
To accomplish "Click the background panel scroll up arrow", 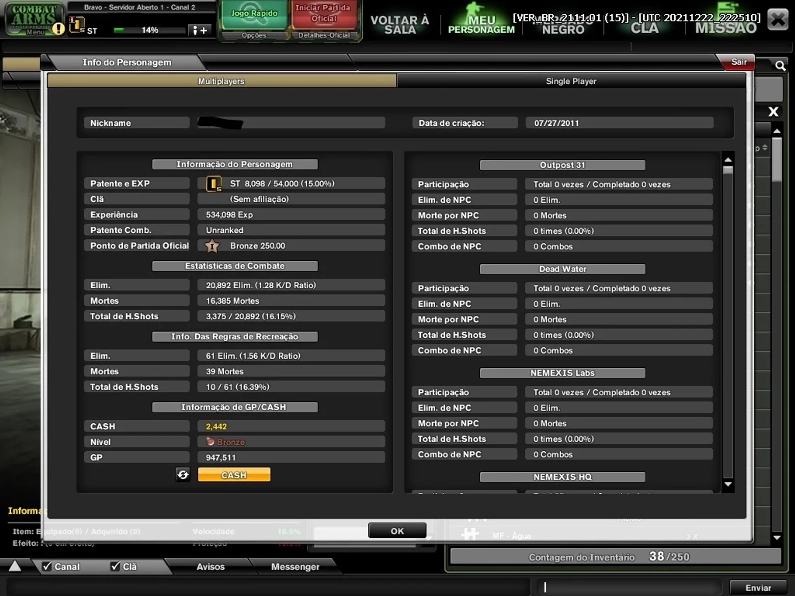I will 777,131.
